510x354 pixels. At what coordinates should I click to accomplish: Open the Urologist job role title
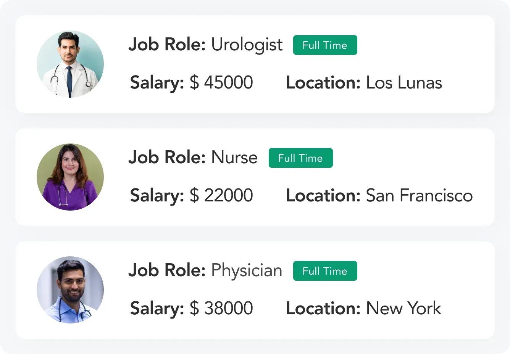(x=247, y=45)
